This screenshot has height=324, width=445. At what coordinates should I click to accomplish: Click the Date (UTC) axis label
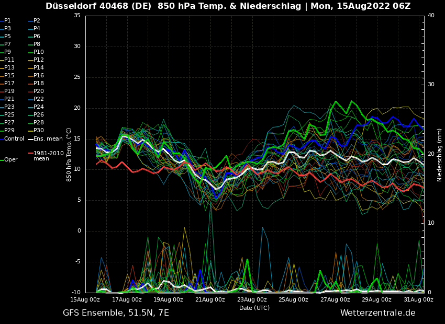click(254, 308)
